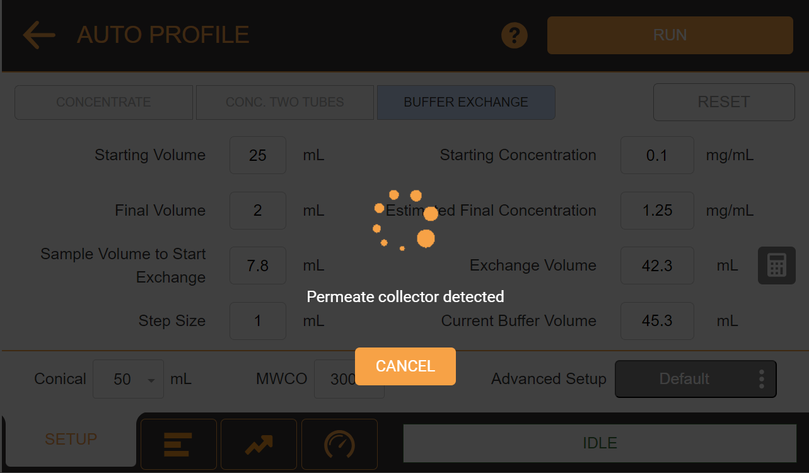Select the CONC. TWO TUBES tab
This screenshot has height=473, width=809.
[x=285, y=102]
